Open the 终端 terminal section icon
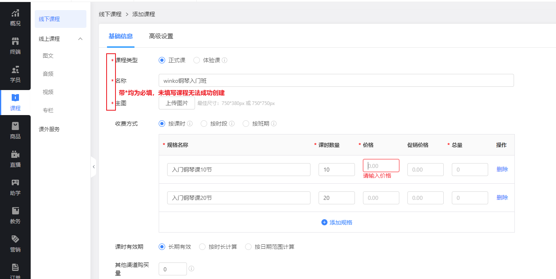 (x=15, y=42)
